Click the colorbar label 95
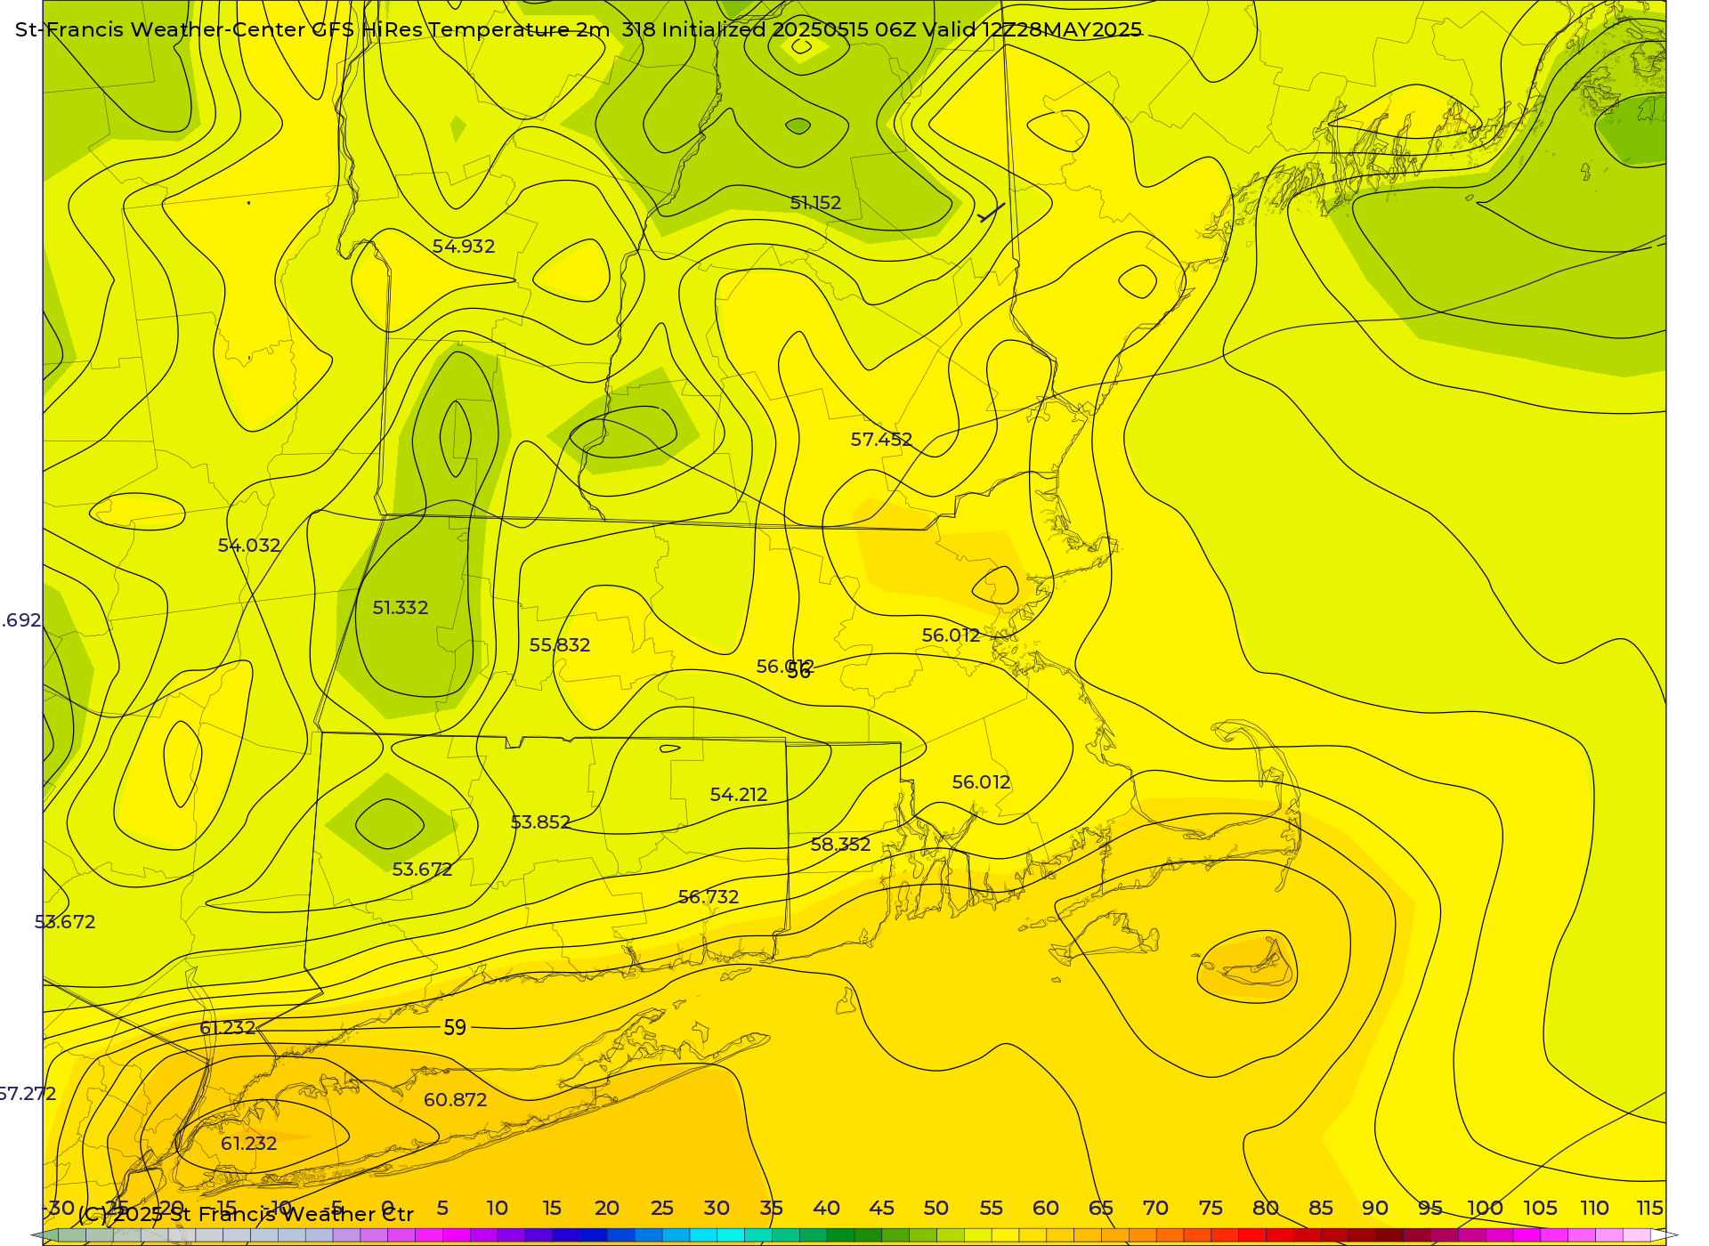Viewport: 1709px width, 1246px height. [x=1430, y=1209]
